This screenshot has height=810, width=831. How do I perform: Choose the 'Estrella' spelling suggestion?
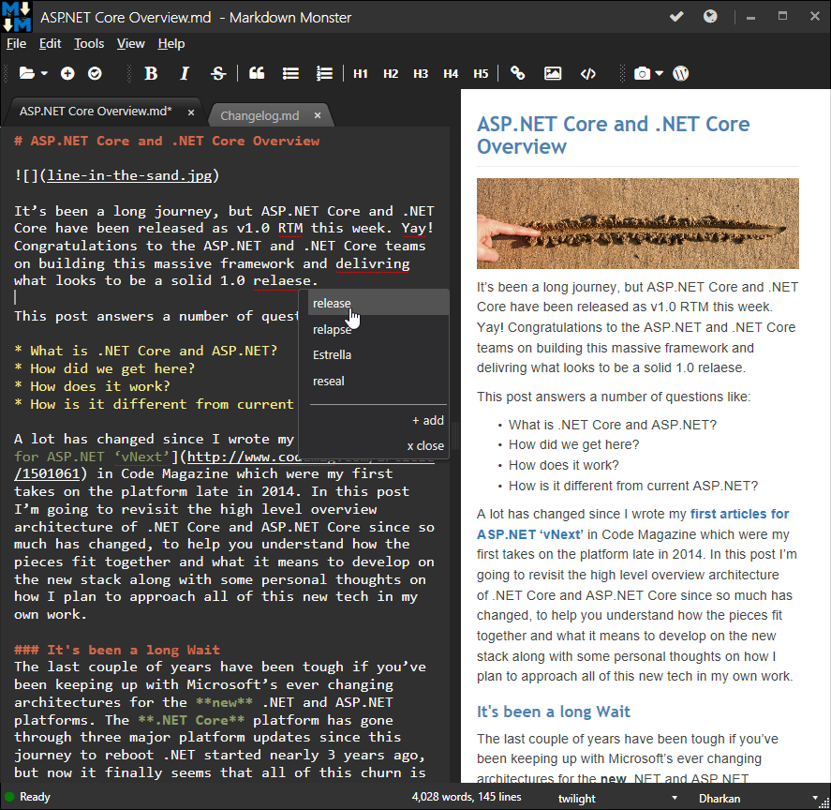378,355
